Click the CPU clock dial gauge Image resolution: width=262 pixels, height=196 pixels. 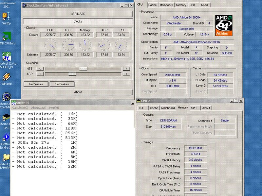tap(50, 45)
